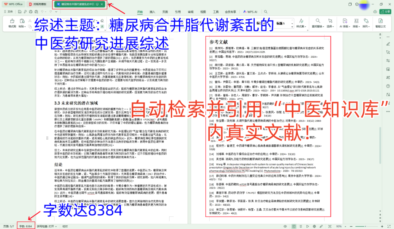Click the word count 字数: 8384
This screenshot has width=394, height=229.
(26, 226)
